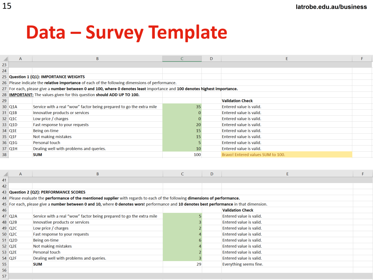Viewport: 373px width, 280px height.
Task: Click the 'Everything seems fine.' cell
Action: (287, 264)
